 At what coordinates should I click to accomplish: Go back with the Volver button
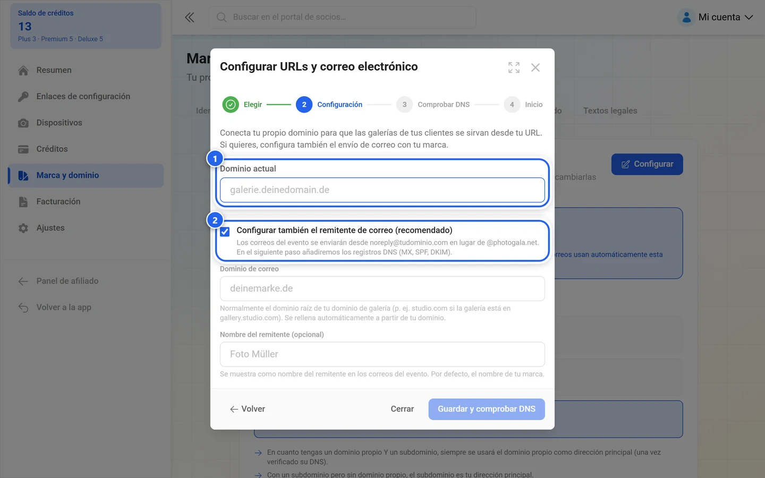point(248,409)
